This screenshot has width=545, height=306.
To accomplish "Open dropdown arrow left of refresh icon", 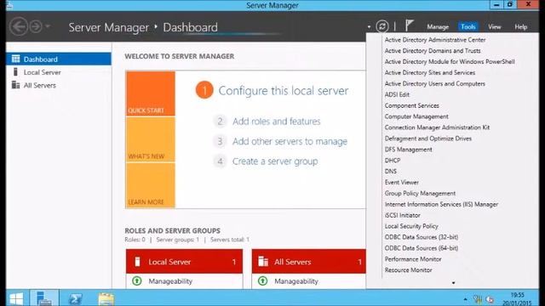I will (x=369, y=26).
